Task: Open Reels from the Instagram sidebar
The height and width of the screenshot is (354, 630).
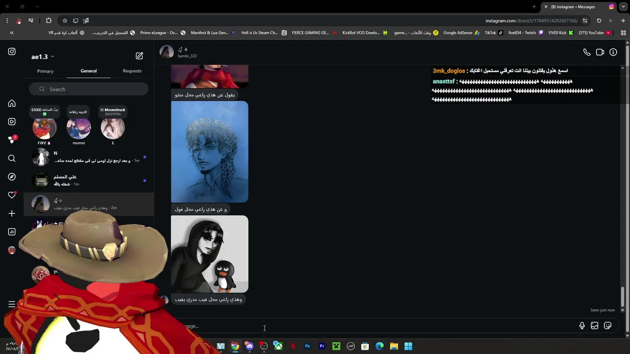Action: pos(12,121)
